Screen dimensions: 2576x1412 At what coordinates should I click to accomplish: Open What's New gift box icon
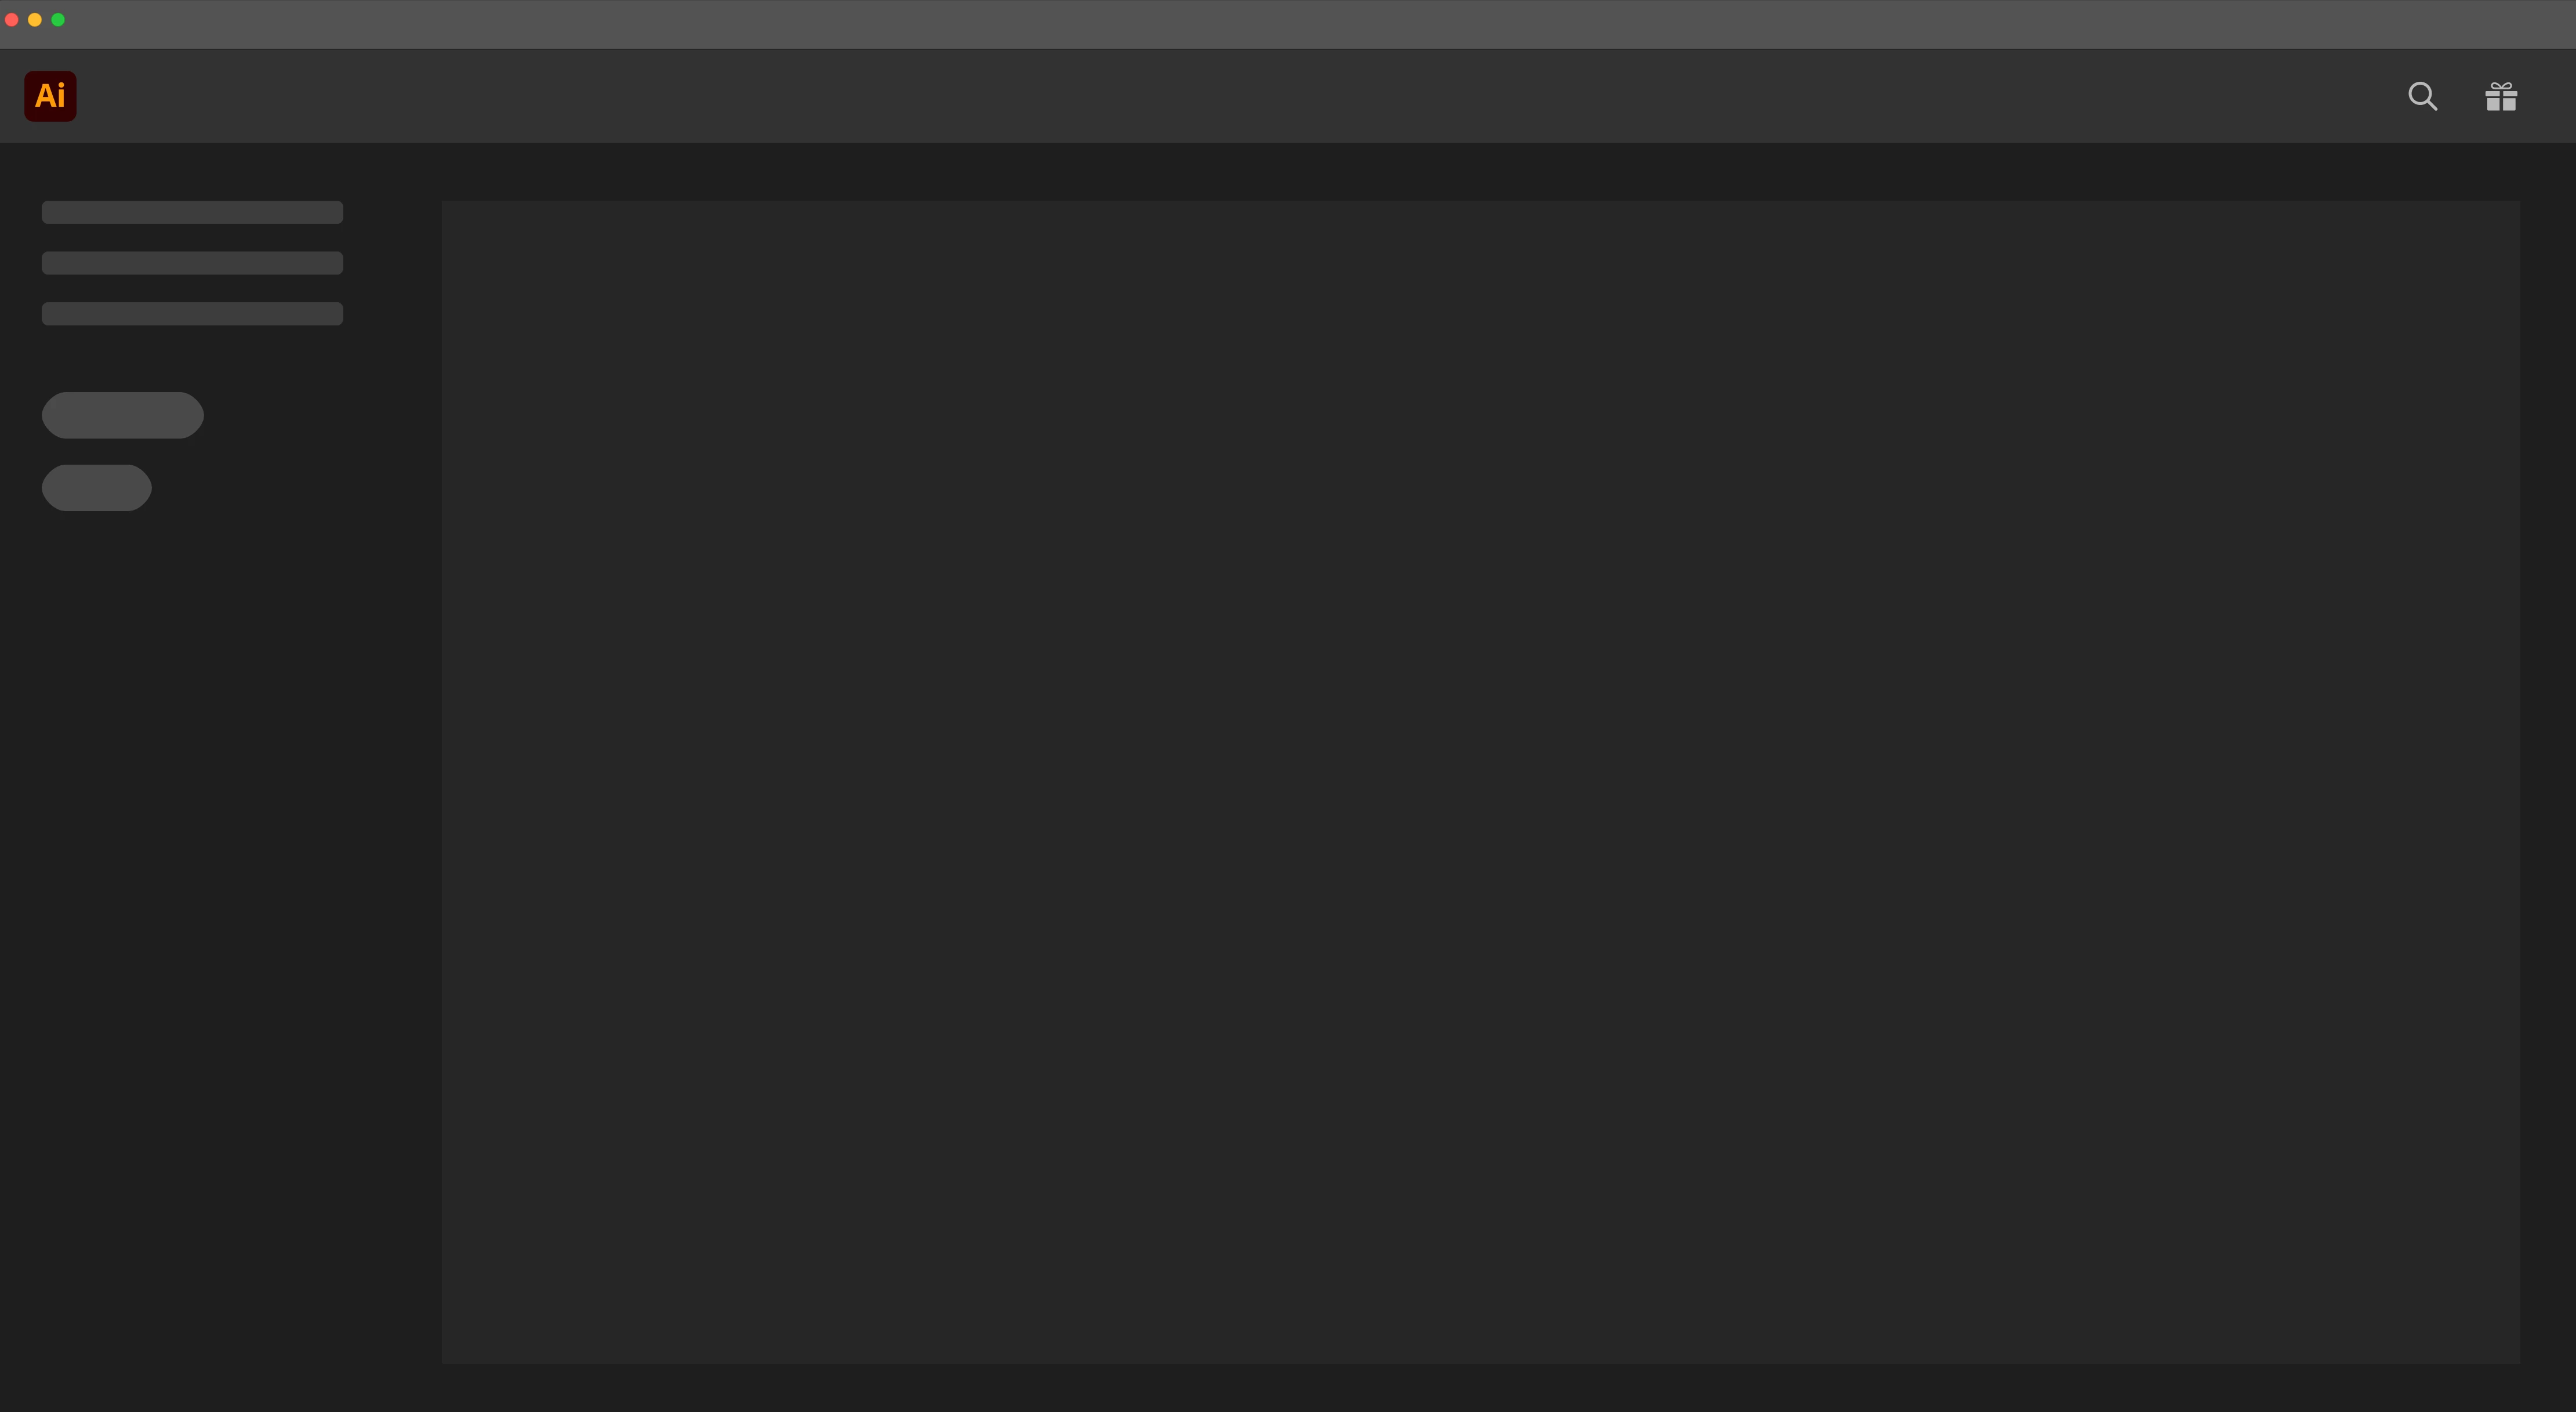pyautogui.click(x=2501, y=96)
